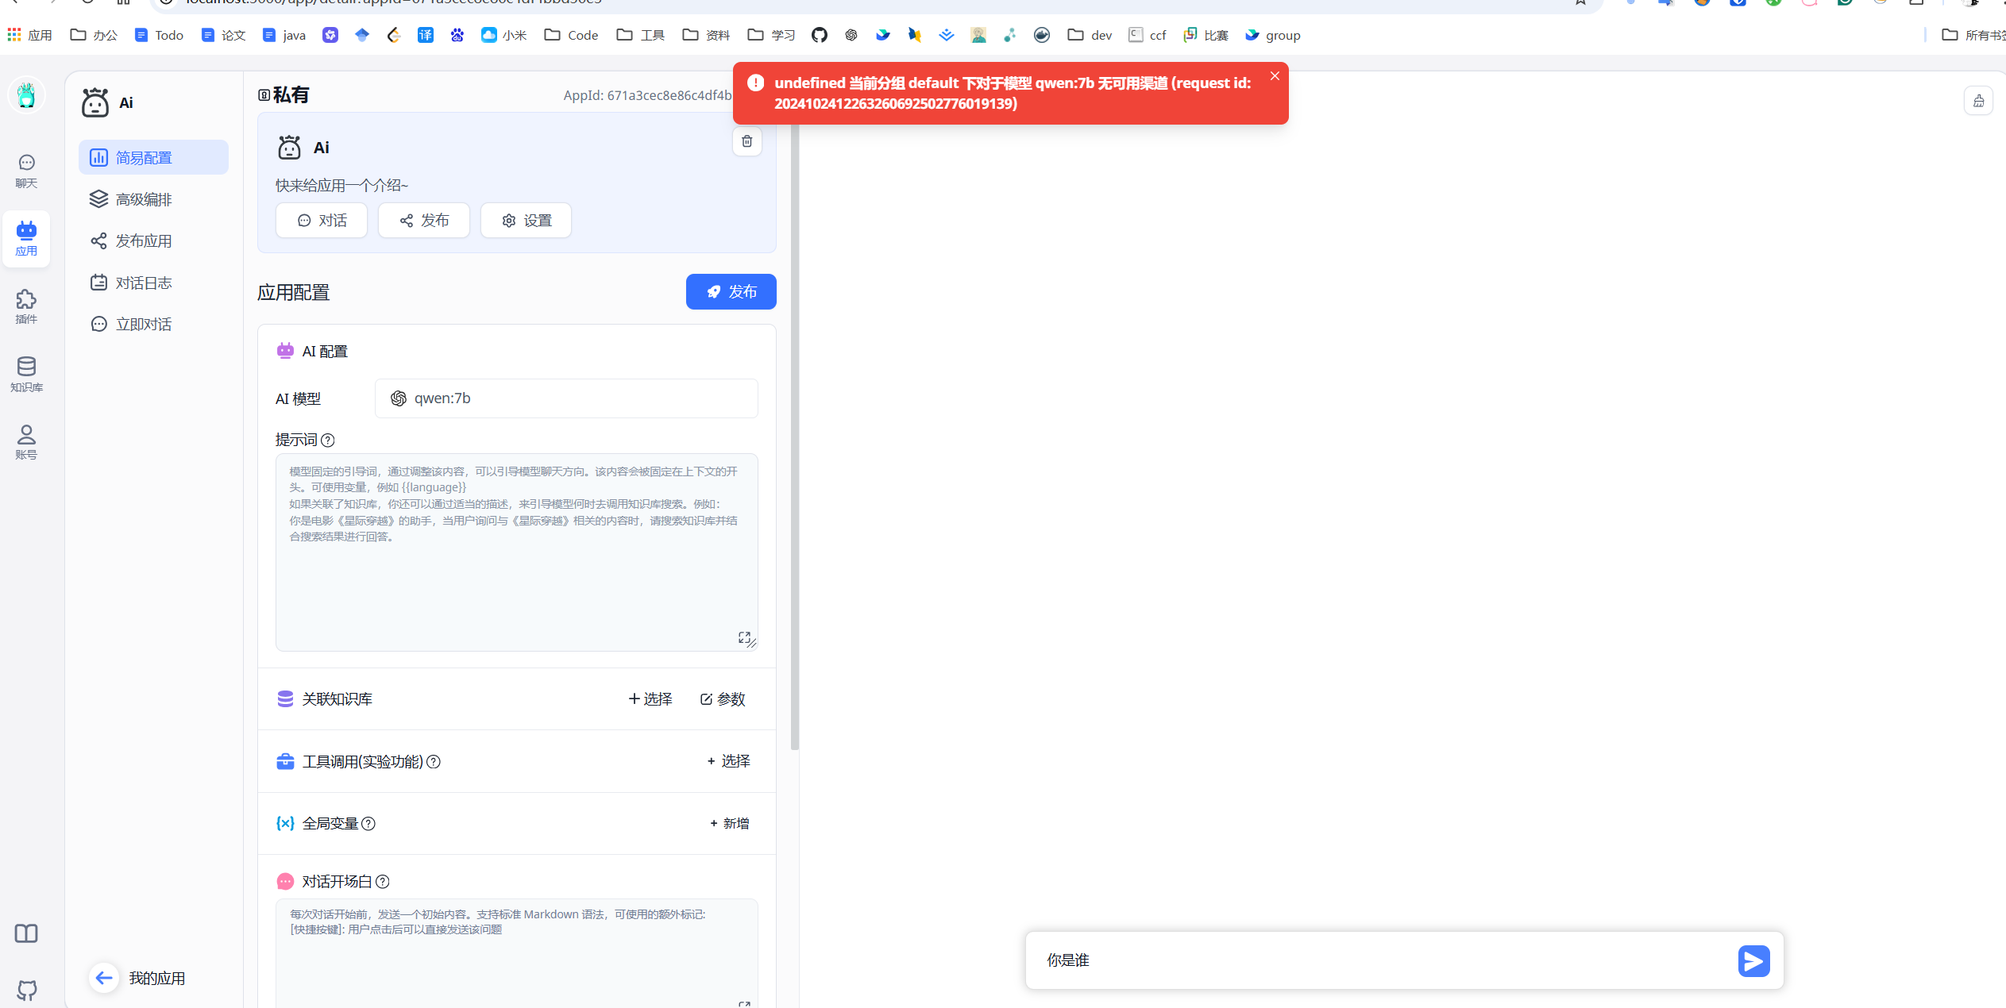Click the blue 发布 button
The height and width of the screenshot is (1008, 2006).
point(731,292)
